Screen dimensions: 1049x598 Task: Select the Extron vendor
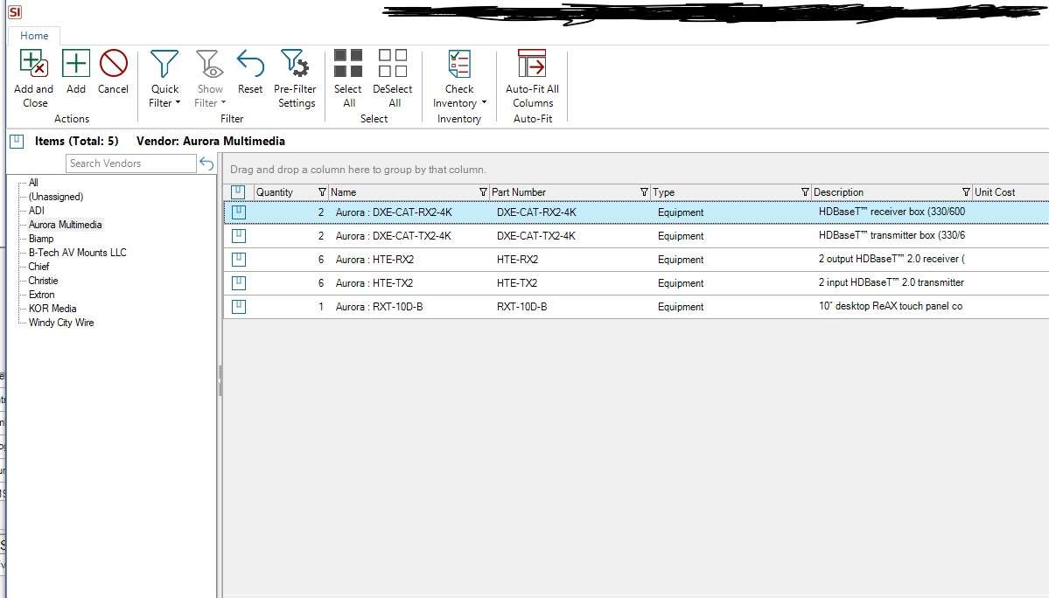pos(41,295)
